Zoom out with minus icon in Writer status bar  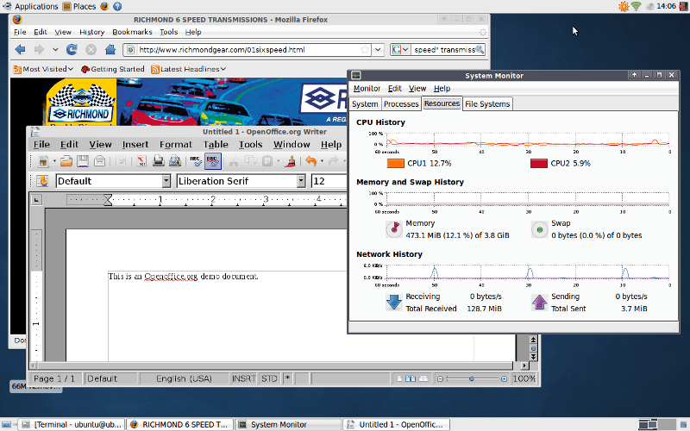440,378
